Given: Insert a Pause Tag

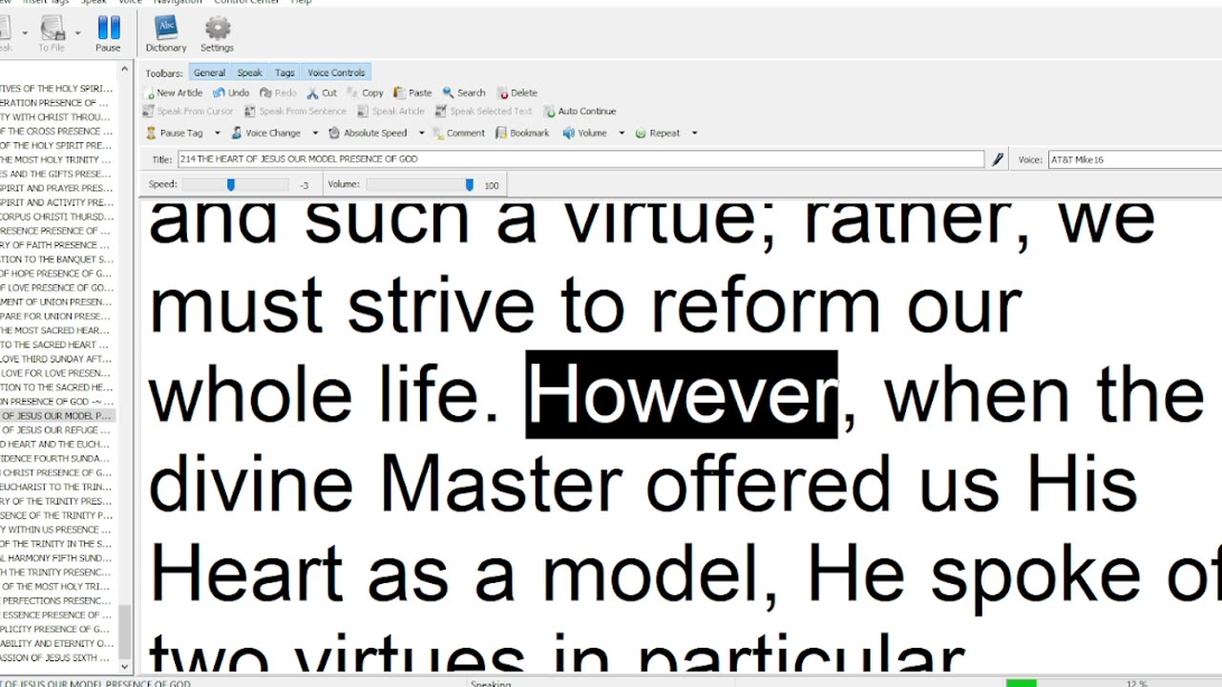Looking at the screenshot, I should [x=175, y=133].
